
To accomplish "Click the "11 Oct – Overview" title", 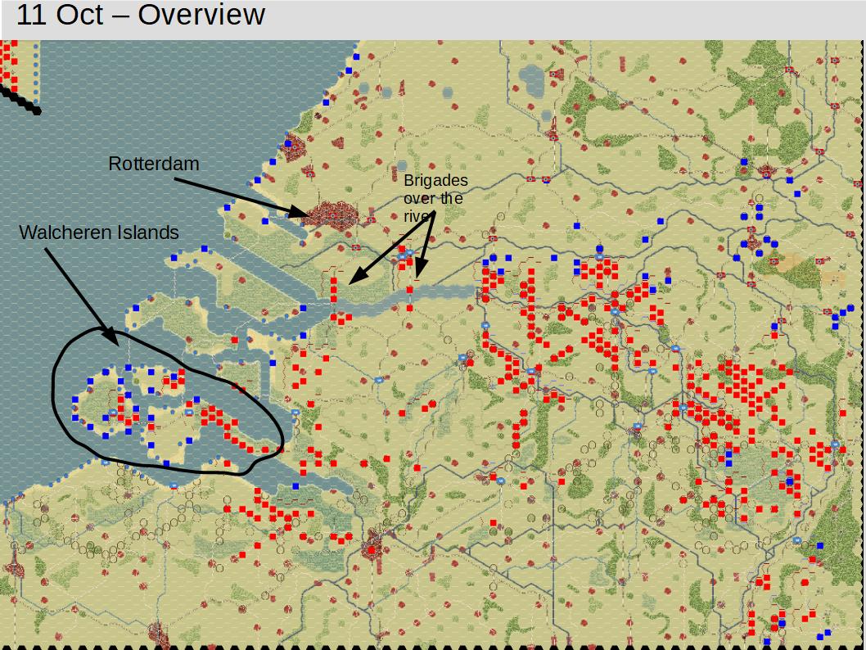I will pos(141,15).
